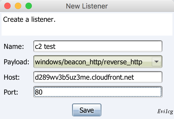Click empty area of white description panel
Image resolution: width=174 pixels, height=119 pixels.
tap(111, 28)
